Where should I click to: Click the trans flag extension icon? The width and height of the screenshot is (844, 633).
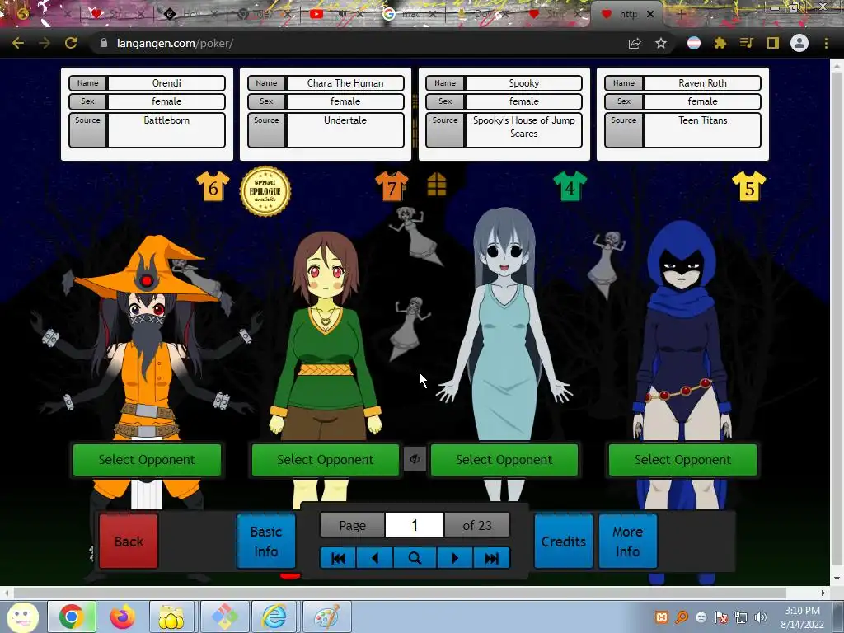pos(694,43)
